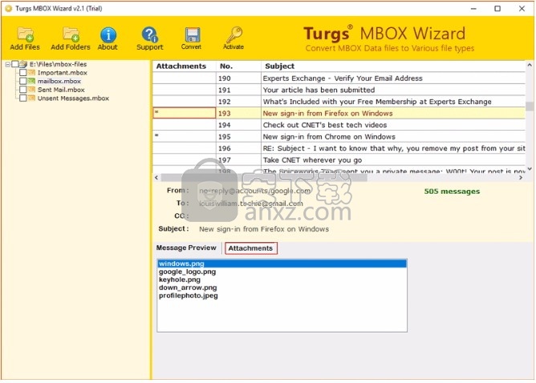Click the Turgs app icon in title bar
The width and height of the screenshot is (536, 383).
click(8, 9)
